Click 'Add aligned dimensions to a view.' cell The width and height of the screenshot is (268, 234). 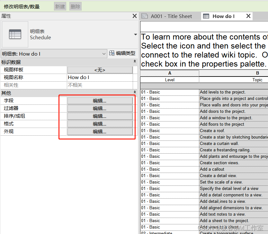(234, 208)
